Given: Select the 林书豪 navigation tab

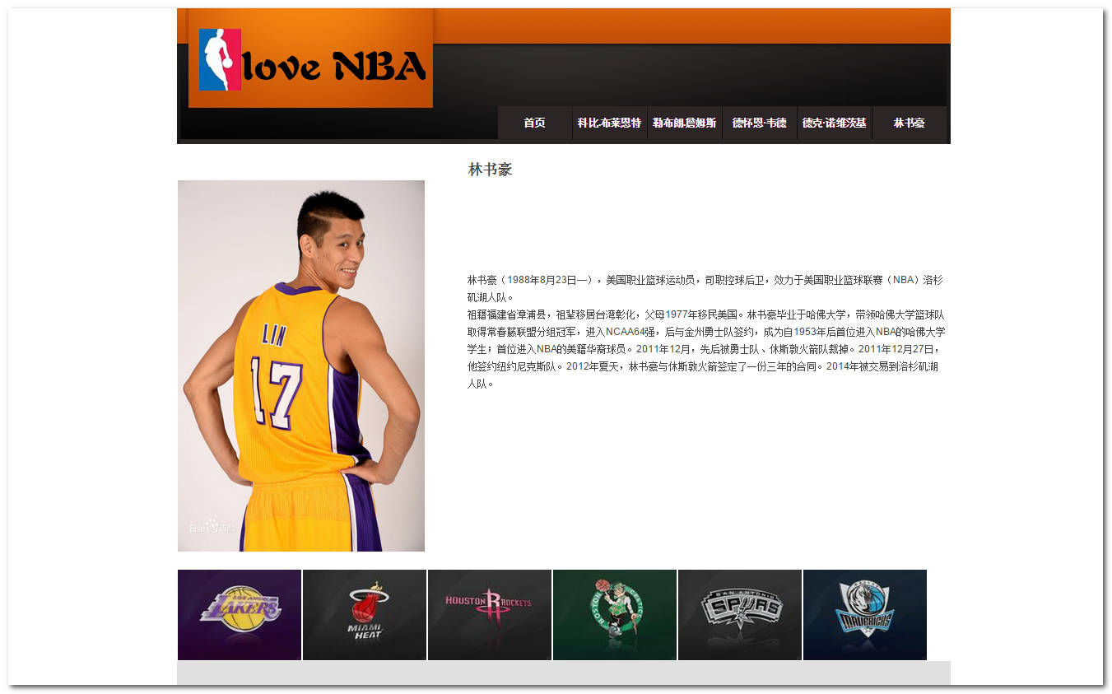Looking at the screenshot, I should coord(909,123).
